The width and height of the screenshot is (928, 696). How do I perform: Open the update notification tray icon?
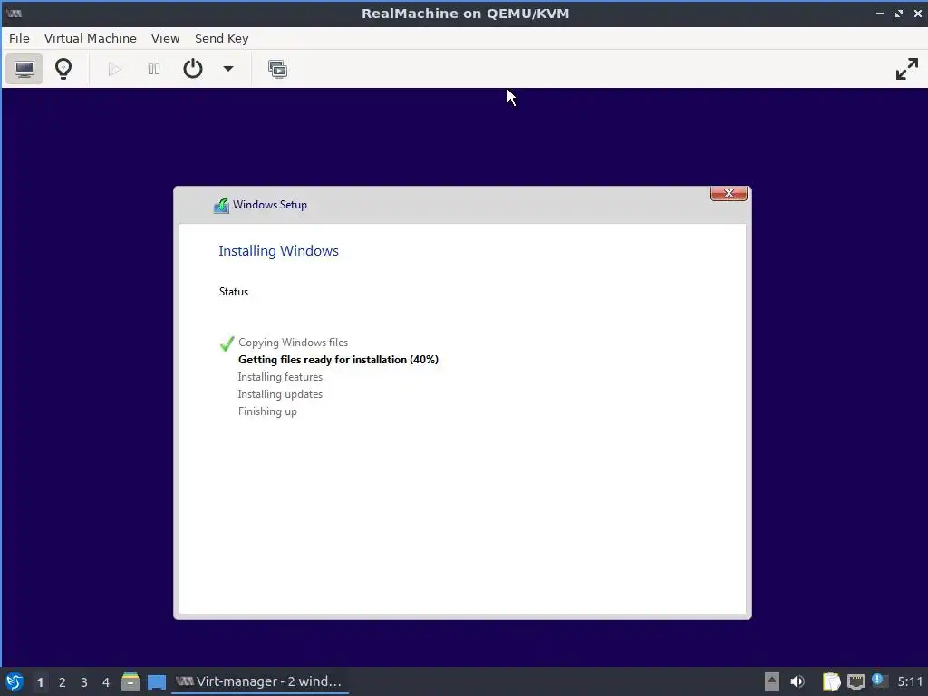pyautogui.click(x=879, y=681)
